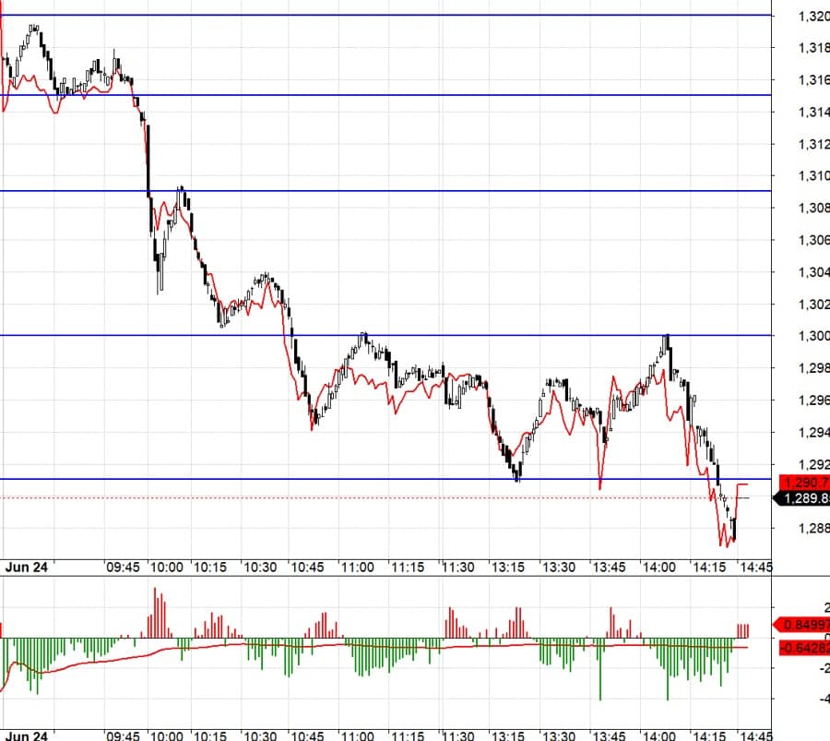Select the red -0.64282 indicator value tag
The height and width of the screenshot is (741, 830).
[x=804, y=648]
